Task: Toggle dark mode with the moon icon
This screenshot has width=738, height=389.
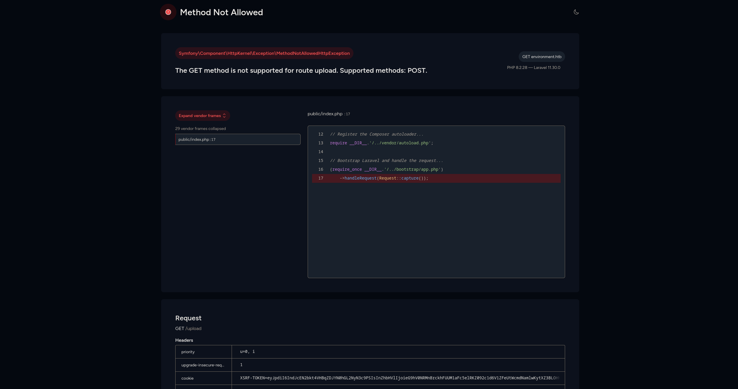Action: (x=576, y=12)
